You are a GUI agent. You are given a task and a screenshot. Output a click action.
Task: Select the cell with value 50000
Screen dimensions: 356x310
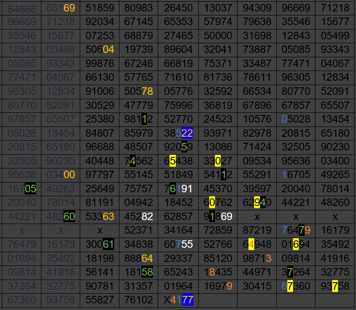pos(217,36)
